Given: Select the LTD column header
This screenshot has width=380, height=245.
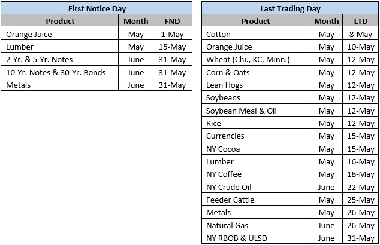Looking at the screenshot, I should (x=360, y=22).
